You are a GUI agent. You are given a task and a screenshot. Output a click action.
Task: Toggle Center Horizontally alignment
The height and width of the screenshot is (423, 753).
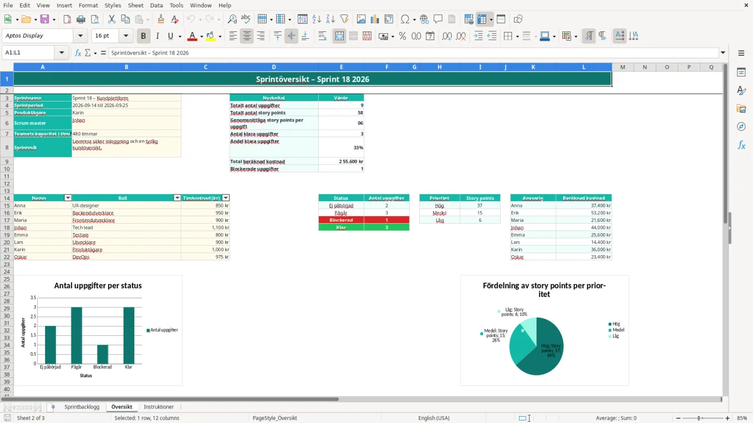[x=247, y=36]
